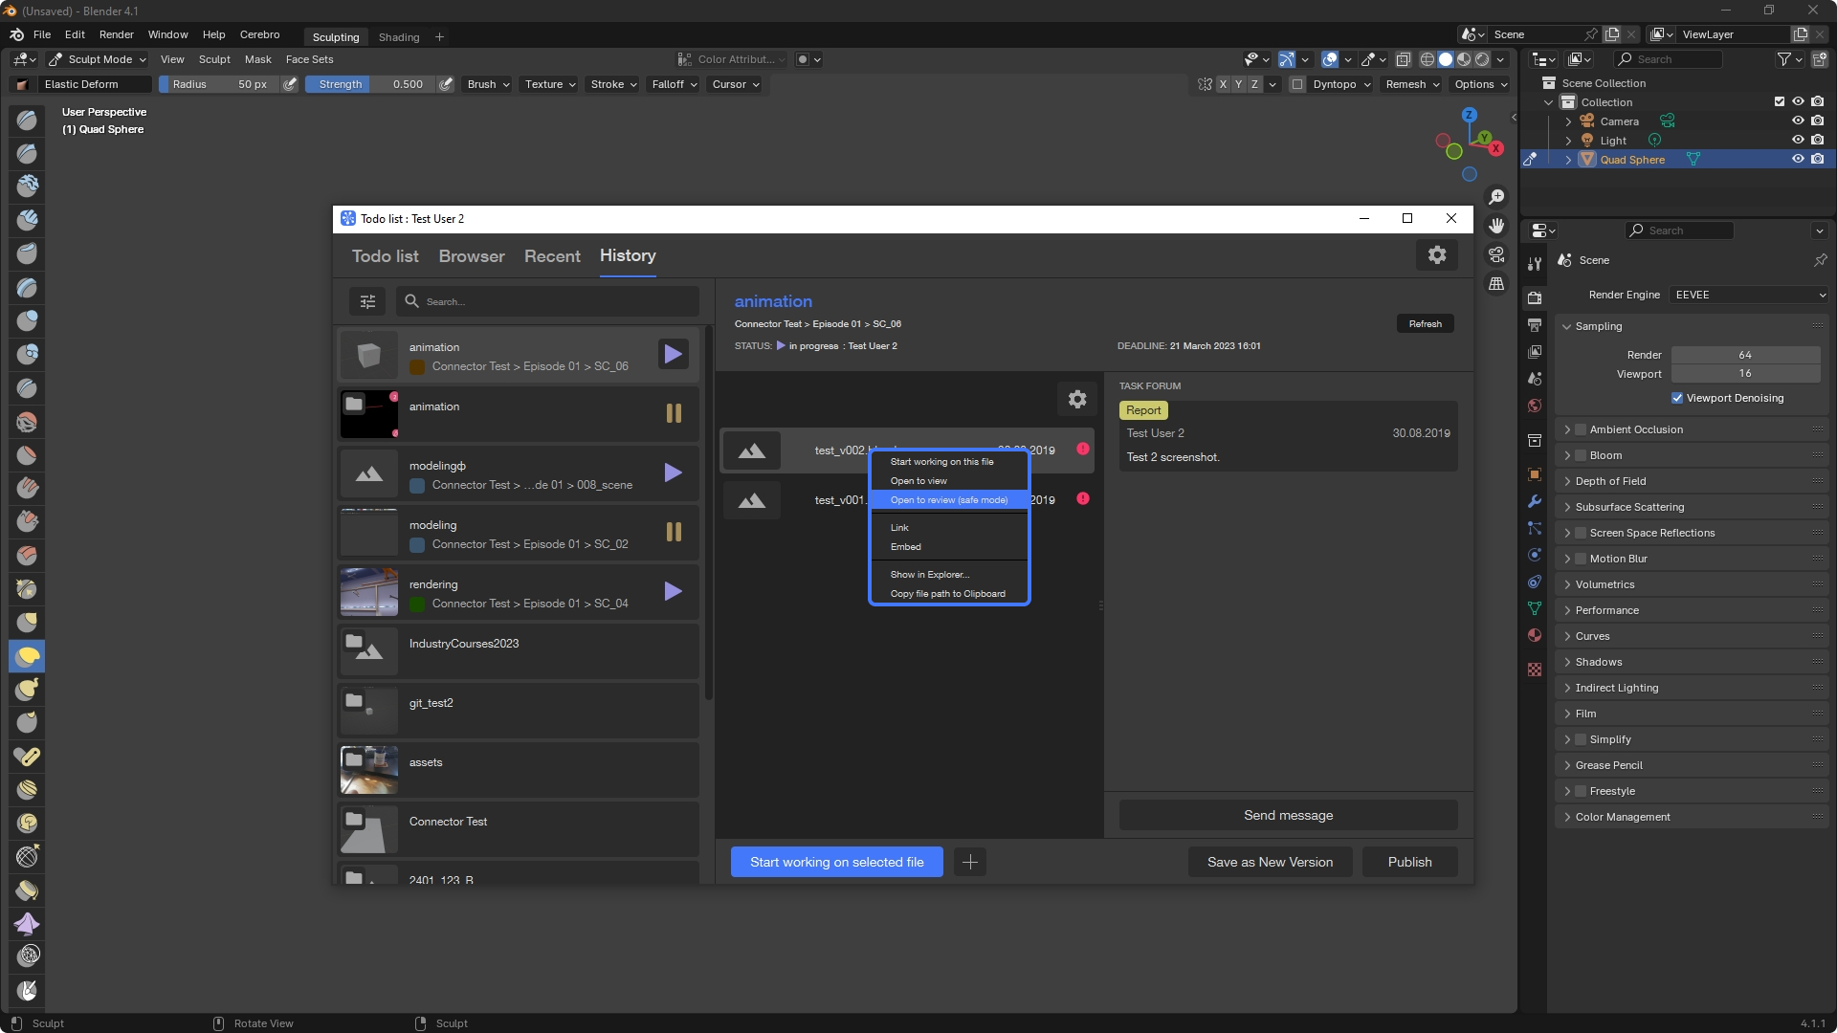The image size is (1837, 1033).
Task: Open the World properties tab
Action: [1535, 406]
